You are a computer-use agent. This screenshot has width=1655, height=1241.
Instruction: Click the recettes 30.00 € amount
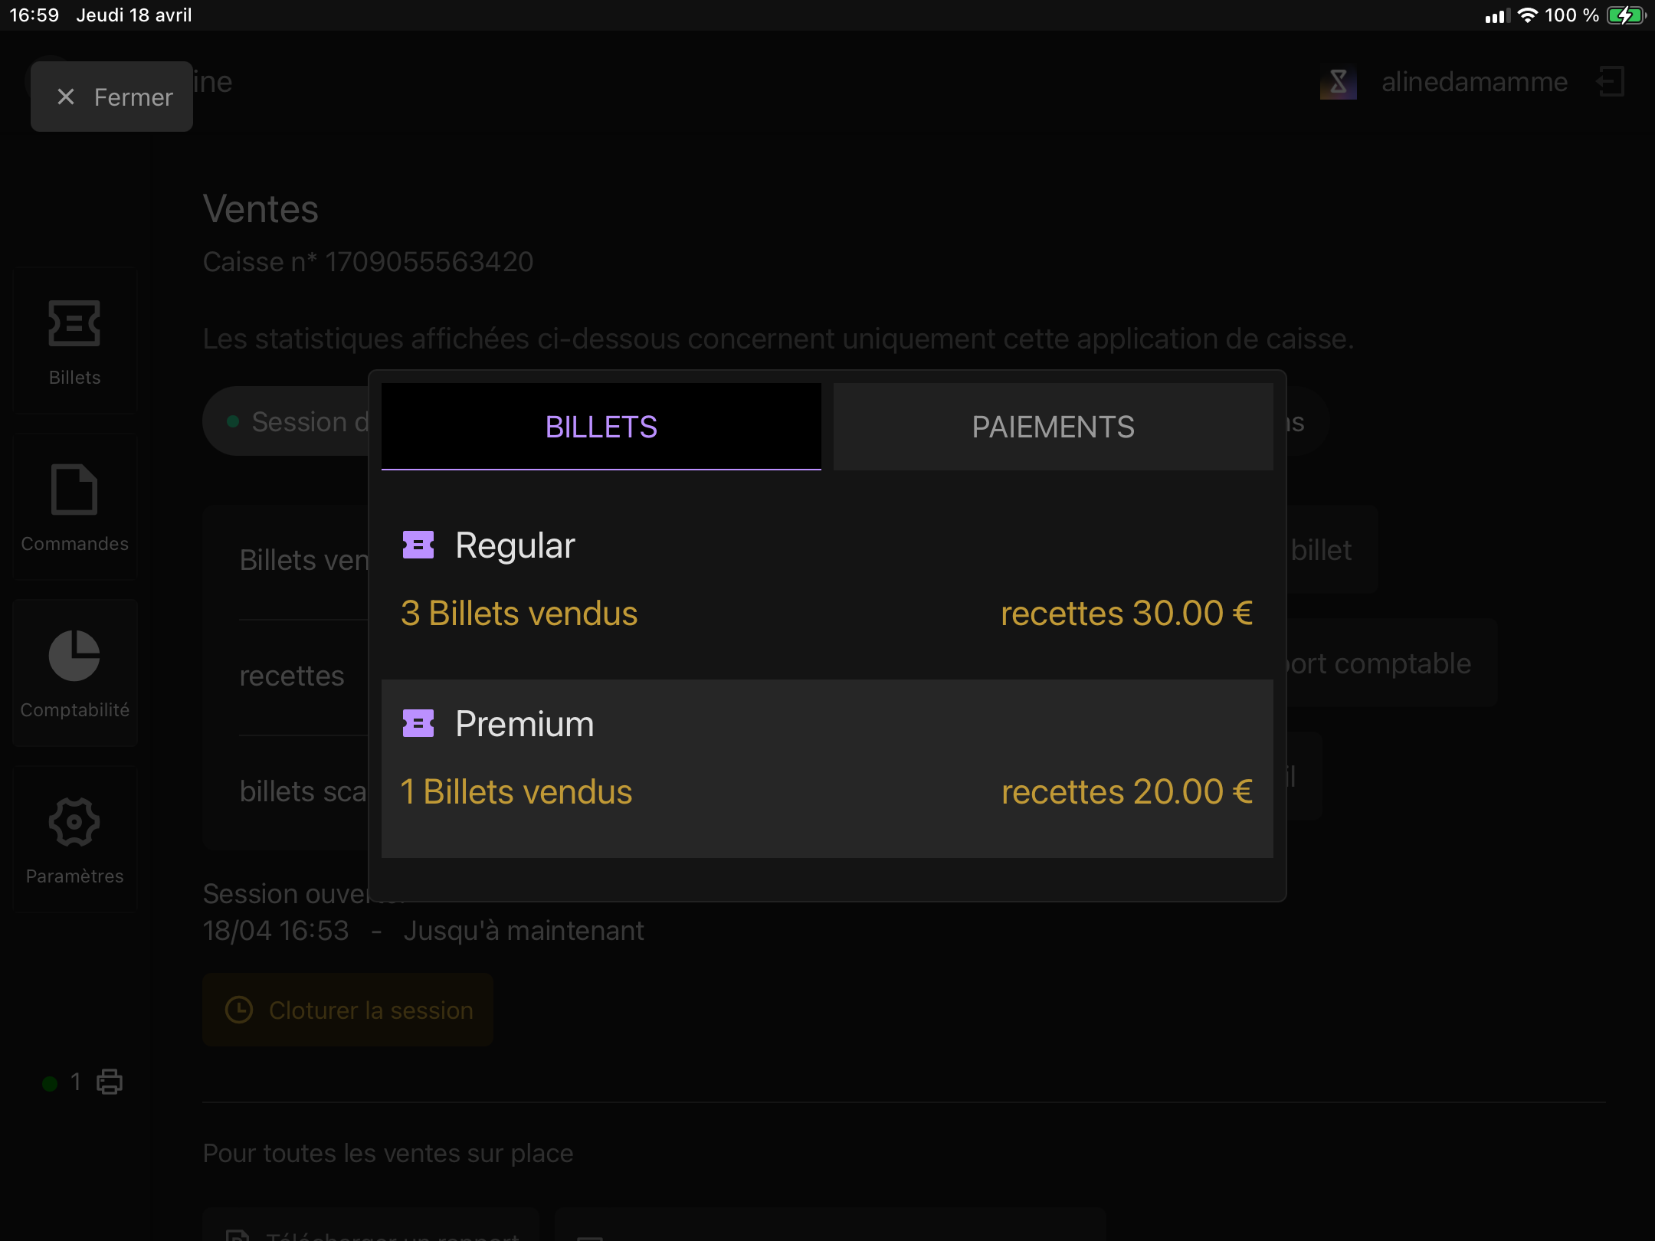(1126, 613)
